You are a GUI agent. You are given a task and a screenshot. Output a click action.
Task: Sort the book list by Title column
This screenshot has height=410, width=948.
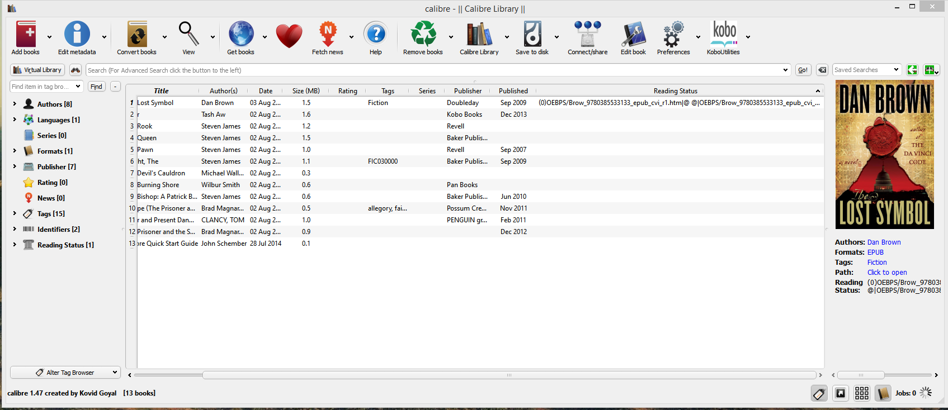(x=161, y=90)
